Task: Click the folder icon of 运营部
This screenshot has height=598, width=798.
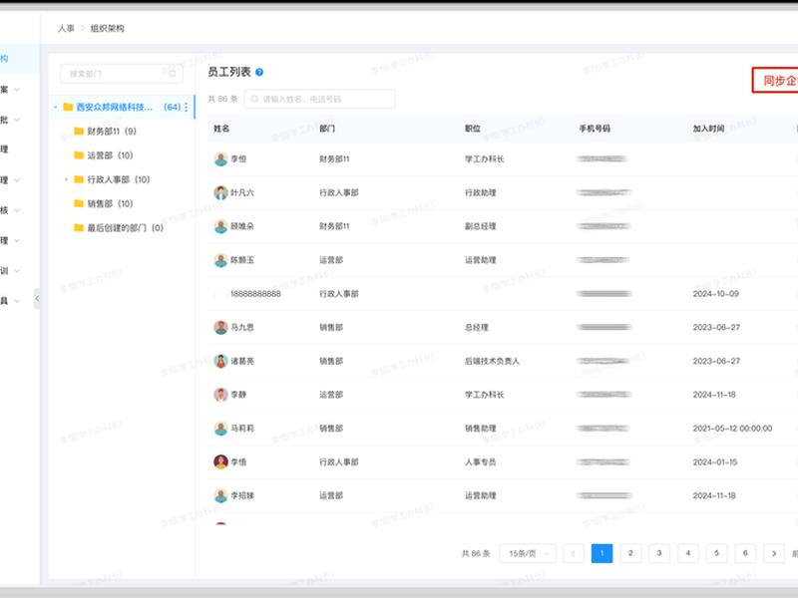Action: (79, 155)
